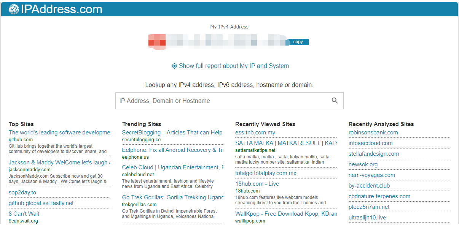Image resolution: width=459 pixels, height=243 pixels.
Task: Click the My IPv4 Address label
Action: [229, 27]
